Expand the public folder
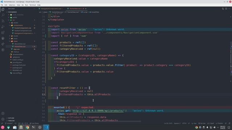Viewport: 232px width, 130px height. (x=14, y=17)
